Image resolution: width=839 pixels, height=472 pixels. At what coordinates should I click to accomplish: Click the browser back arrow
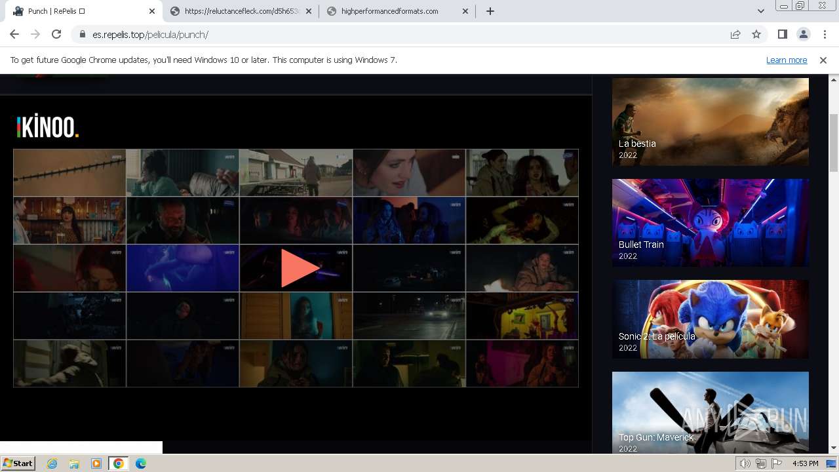[14, 35]
